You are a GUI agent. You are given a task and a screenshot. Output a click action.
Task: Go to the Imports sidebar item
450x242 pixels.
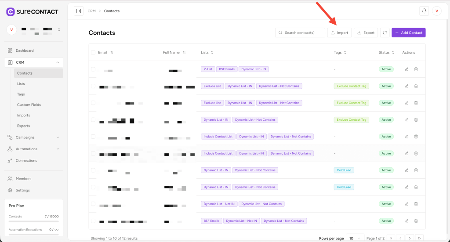pos(24,116)
